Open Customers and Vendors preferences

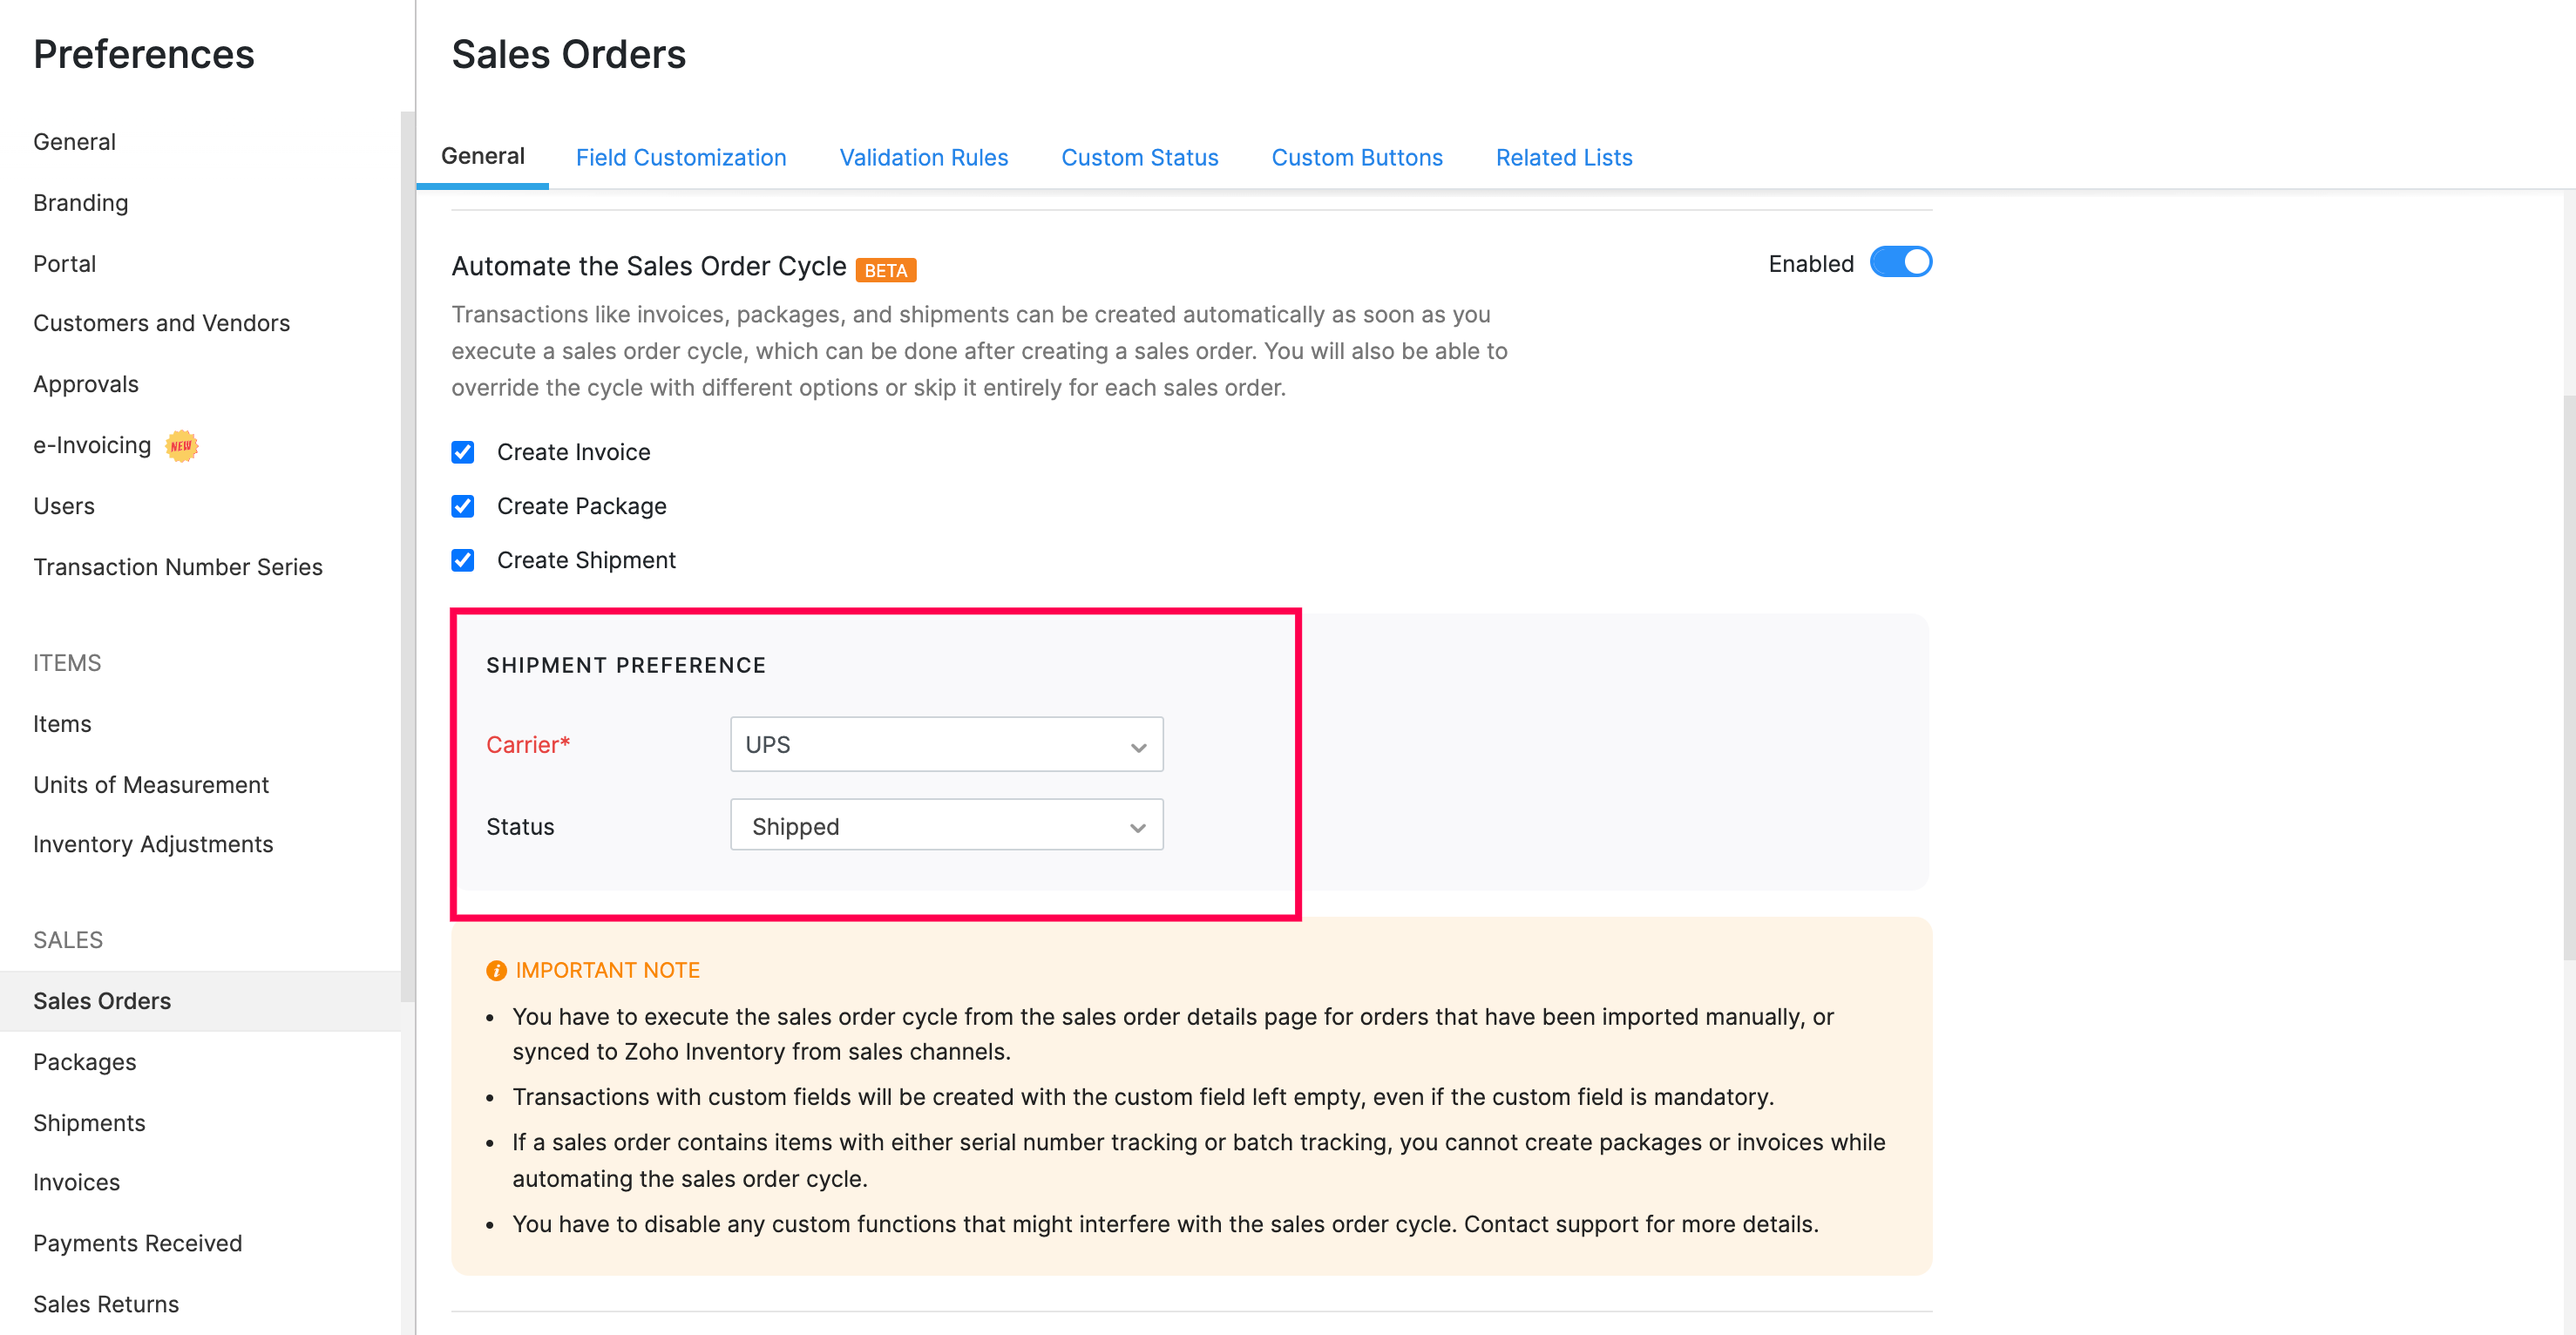click(161, 322)
